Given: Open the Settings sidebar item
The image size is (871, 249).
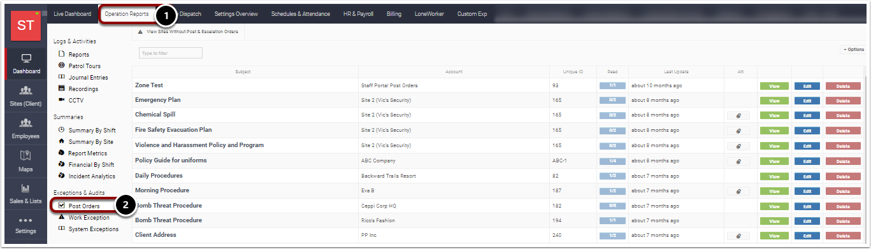Looking at the screenshot, I should pyautogui.click(x=26, y=225).
